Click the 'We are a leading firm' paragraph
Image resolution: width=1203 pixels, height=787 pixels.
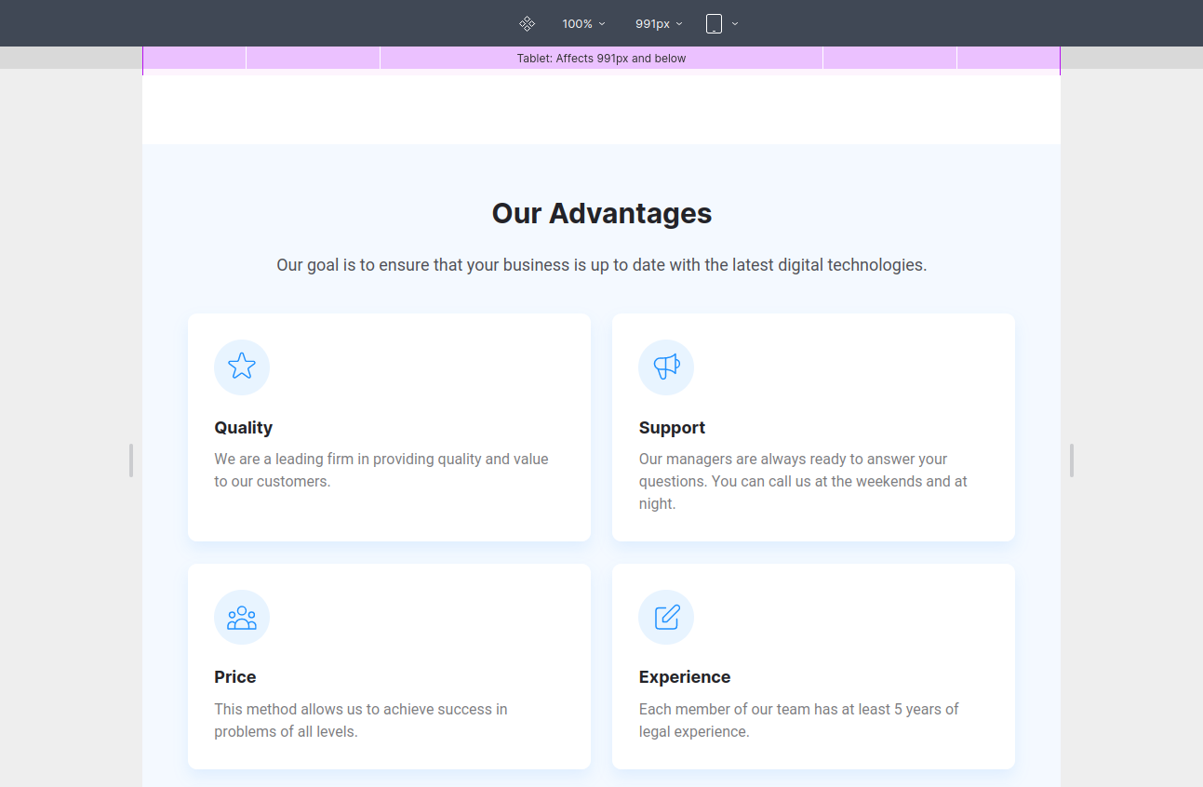[x=381, y=471]
